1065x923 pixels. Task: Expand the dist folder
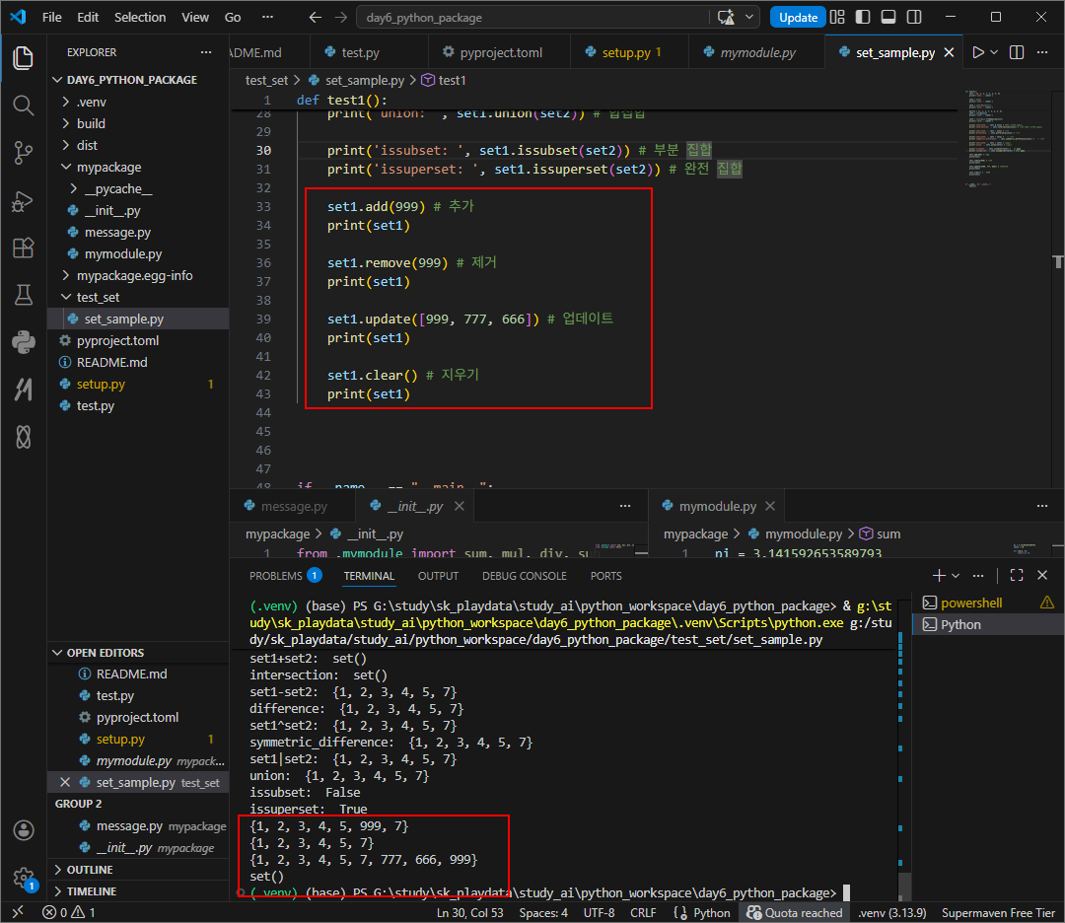(138, 145)
